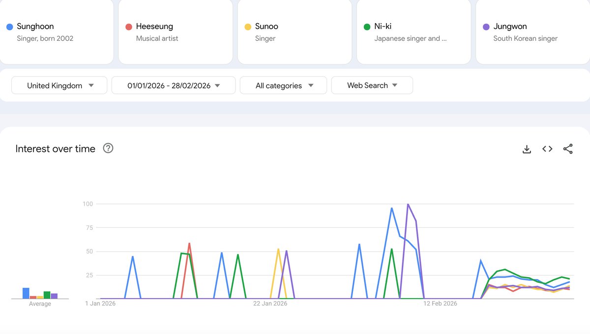Click the blue Sunghoon average bar
The height and width of the screenshot is (334, 590).
point(26,293)
